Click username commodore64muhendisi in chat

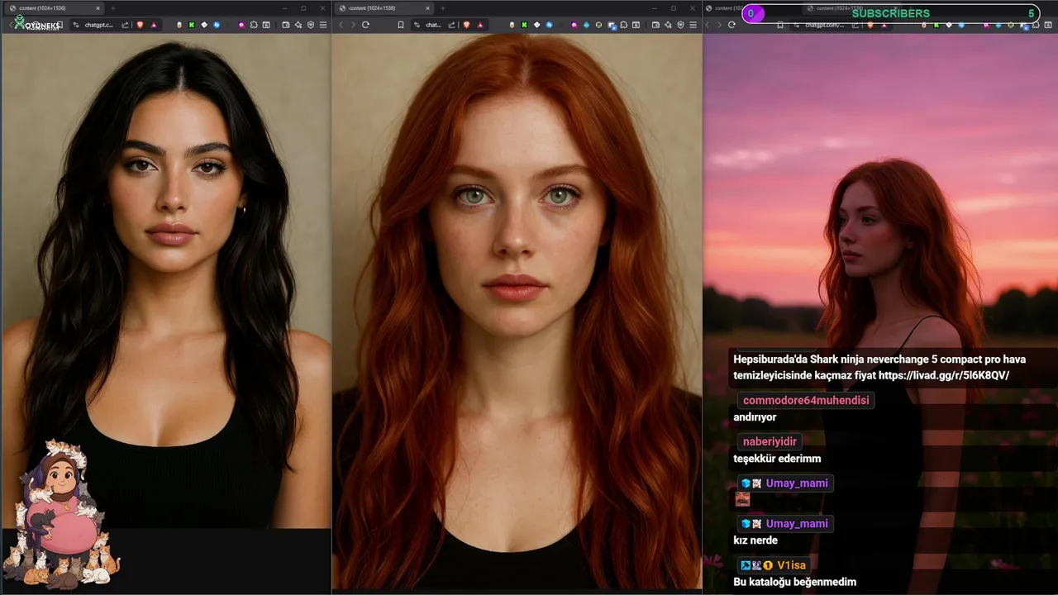tap(806, 400)
